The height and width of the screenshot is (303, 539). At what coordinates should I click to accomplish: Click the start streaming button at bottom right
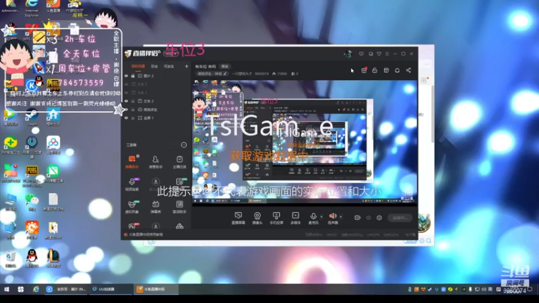400,217
